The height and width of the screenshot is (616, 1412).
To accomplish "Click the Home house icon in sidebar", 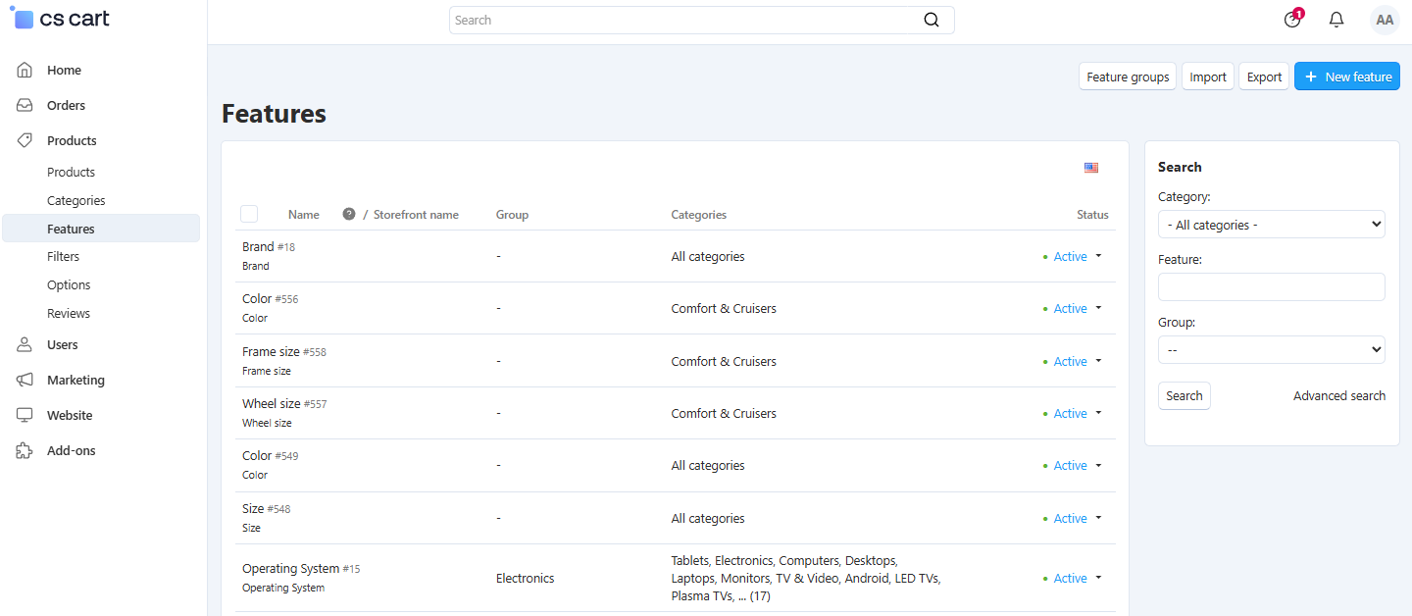I will (x=25, y=70).
